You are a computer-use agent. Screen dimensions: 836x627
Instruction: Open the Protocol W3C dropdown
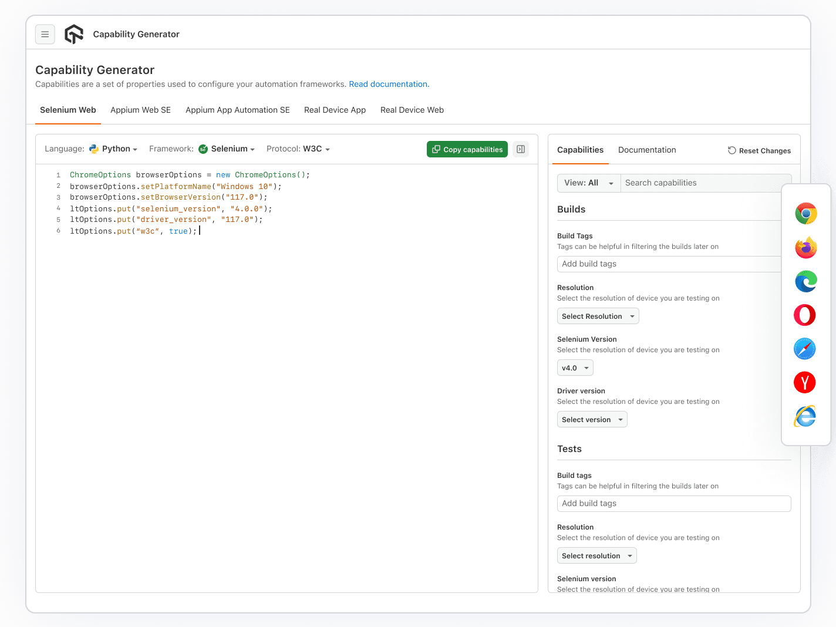[x=315, y=149]
